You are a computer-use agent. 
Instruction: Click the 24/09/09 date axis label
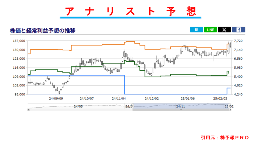point(56,98)
